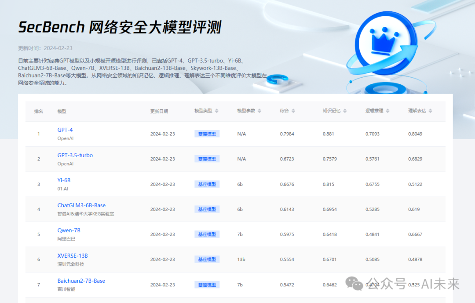The width and height of the screenshot is (475, 303).
Task: Click the sort icon beside 理解表达
Action: click(430, 111)
